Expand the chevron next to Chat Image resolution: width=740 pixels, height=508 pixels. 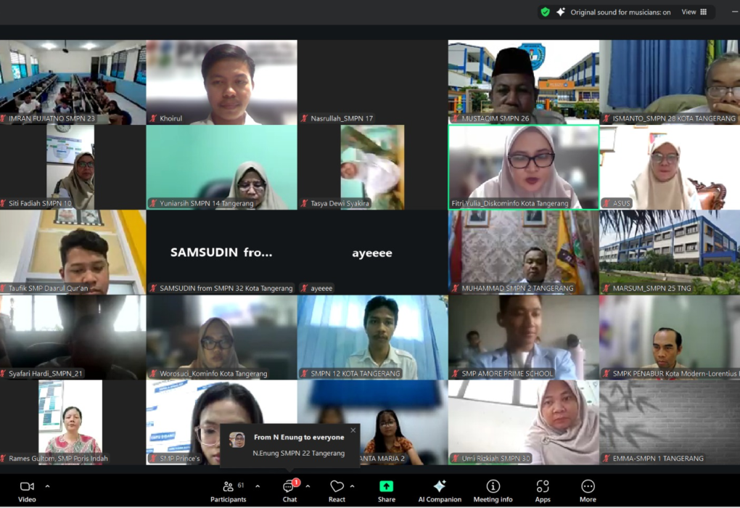pos(308,486)
